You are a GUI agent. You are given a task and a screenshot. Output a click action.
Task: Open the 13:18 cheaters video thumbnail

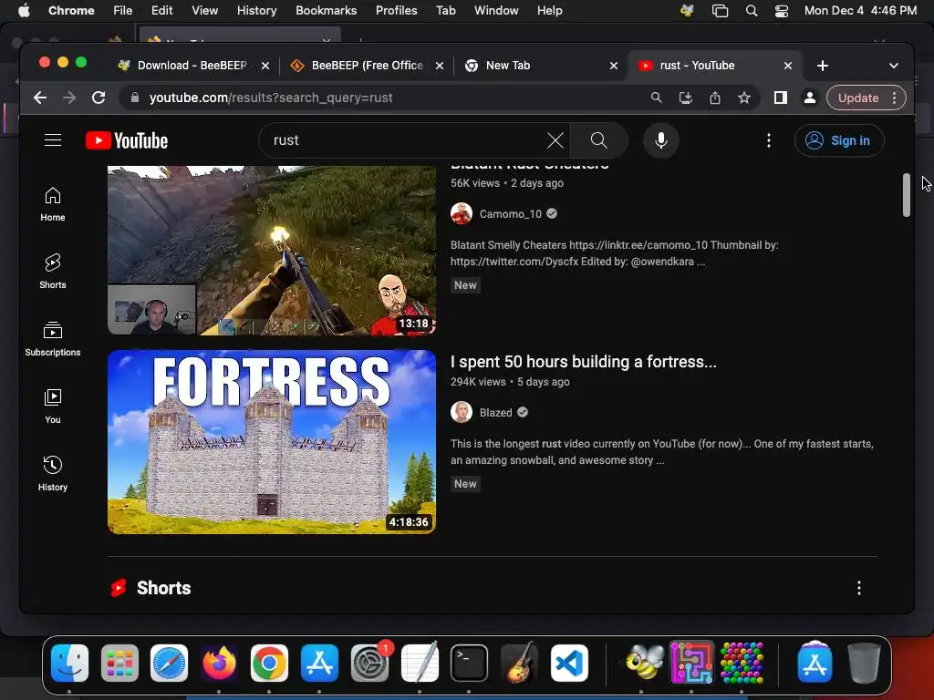pyautogui.click(x=272, y=250)
